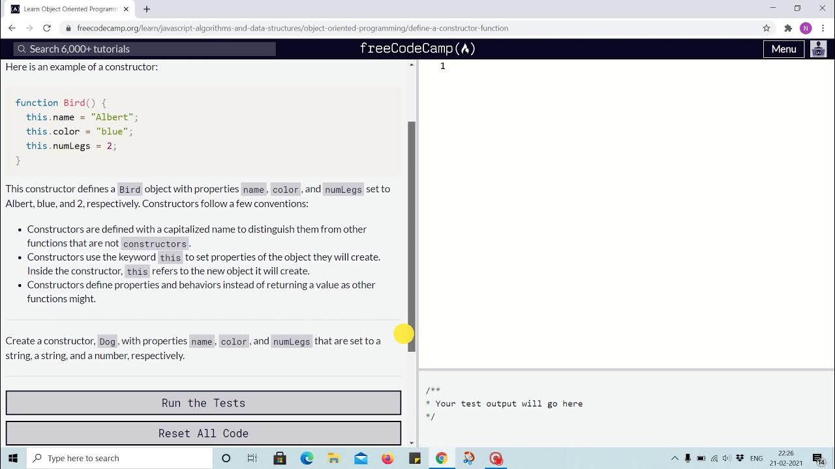Click the freeCodeCamp logo
Image resolution: width=835 pixels, height=469 pixels.
tap(417, 49)
